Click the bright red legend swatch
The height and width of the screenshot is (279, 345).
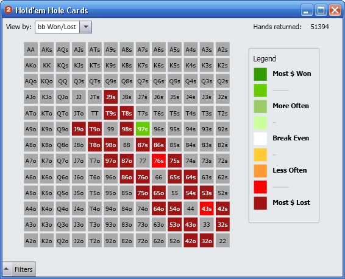click(260, 187)
